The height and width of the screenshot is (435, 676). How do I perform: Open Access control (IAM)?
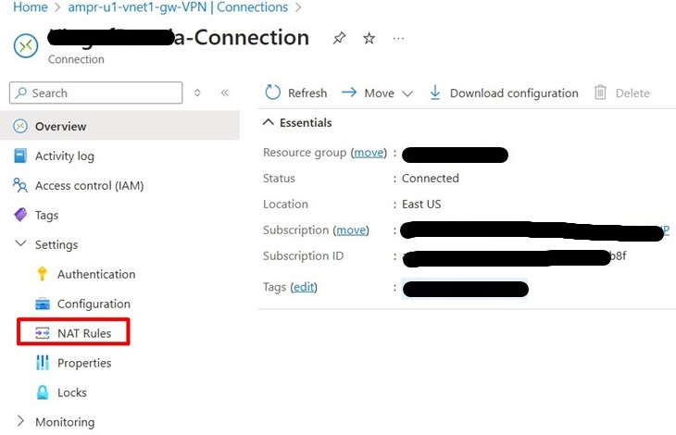[x=89, y=186]
